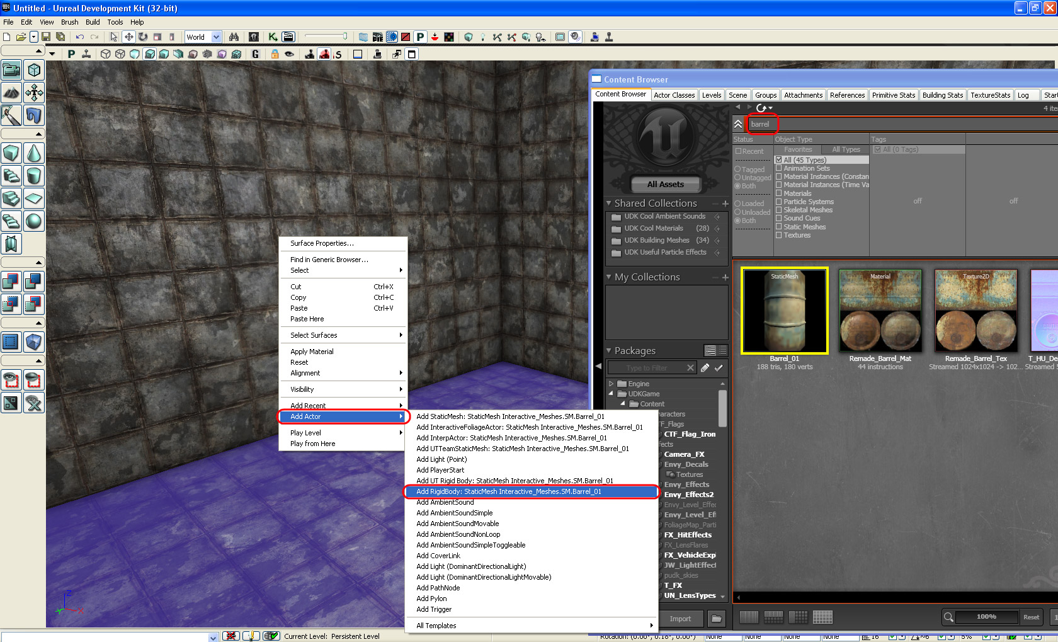This screenshot has width=1058, height=642.
Task: Select the Camera mode icon in left toolbox
Action: click(x=11, y=70)
